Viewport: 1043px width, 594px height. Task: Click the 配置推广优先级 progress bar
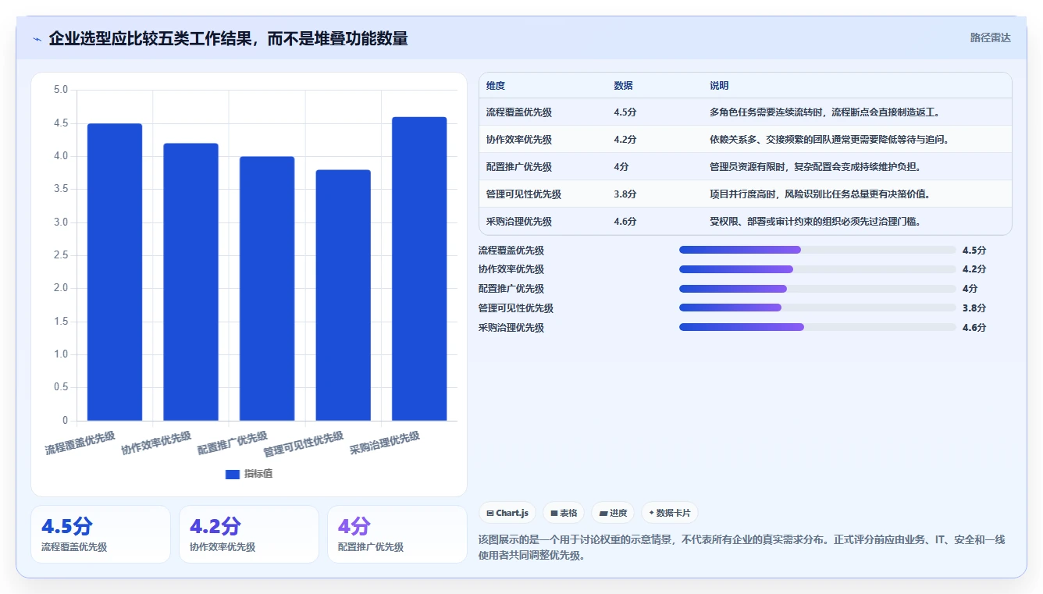click(817, 289)
